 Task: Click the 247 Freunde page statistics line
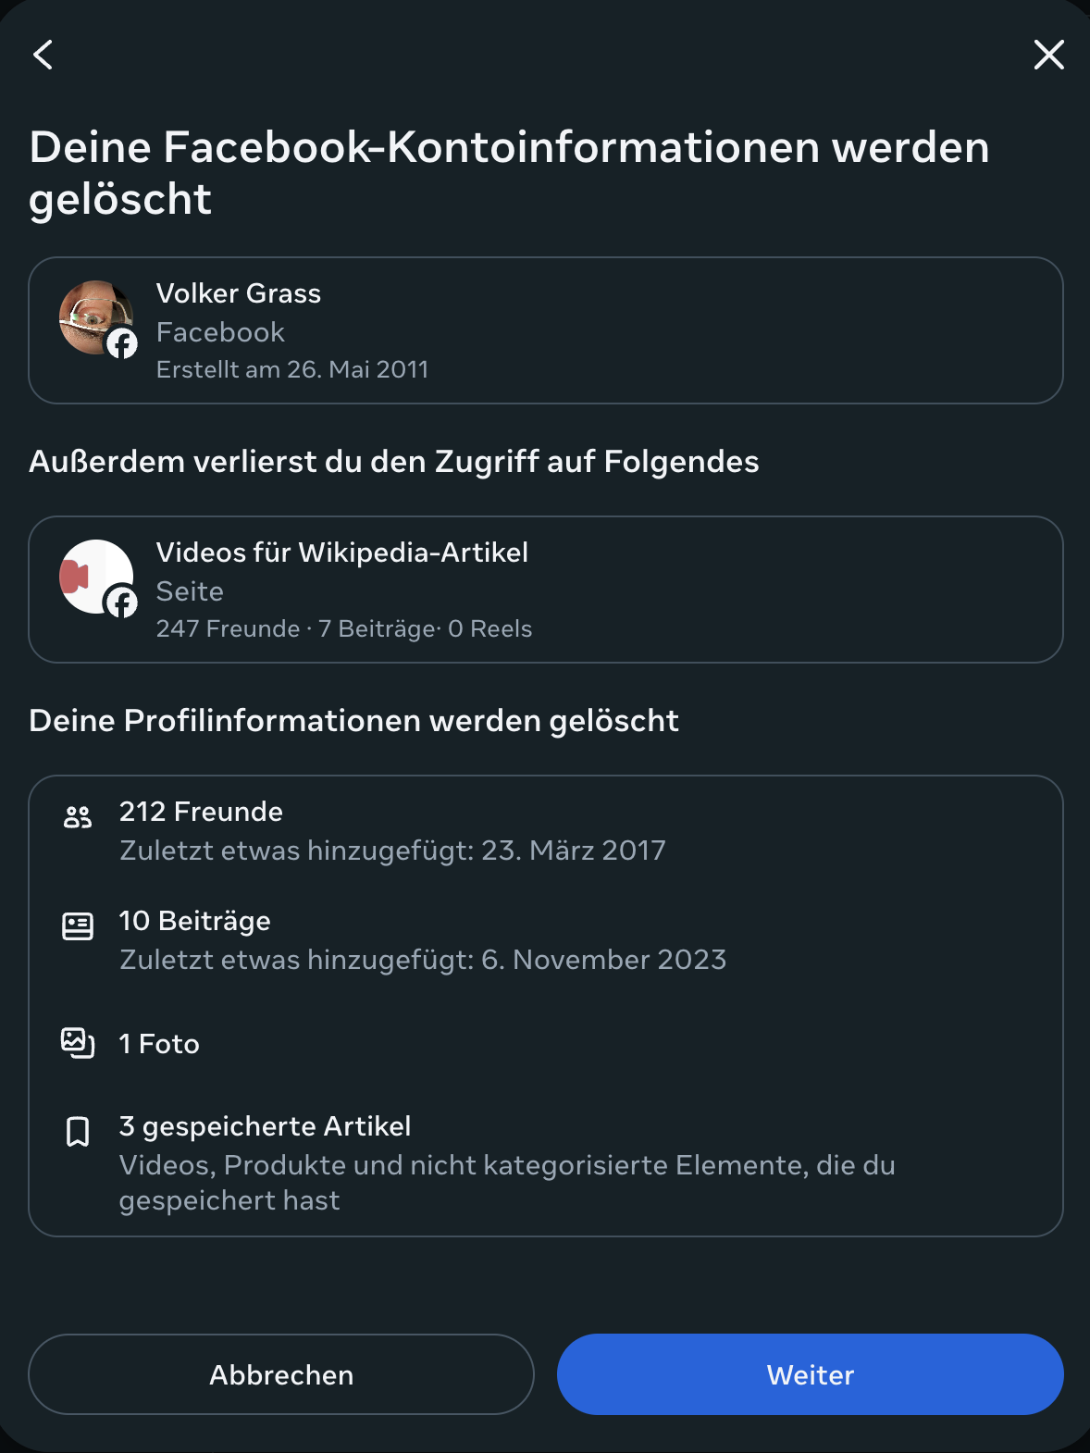tap(344, 628)
